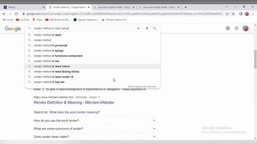Go to Google home via the logo
Image resolution: width=257 pixels, height=144 pixels.
[13, 28]
